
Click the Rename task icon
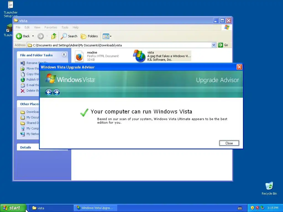pyautogui.click(x=23, y=63)
